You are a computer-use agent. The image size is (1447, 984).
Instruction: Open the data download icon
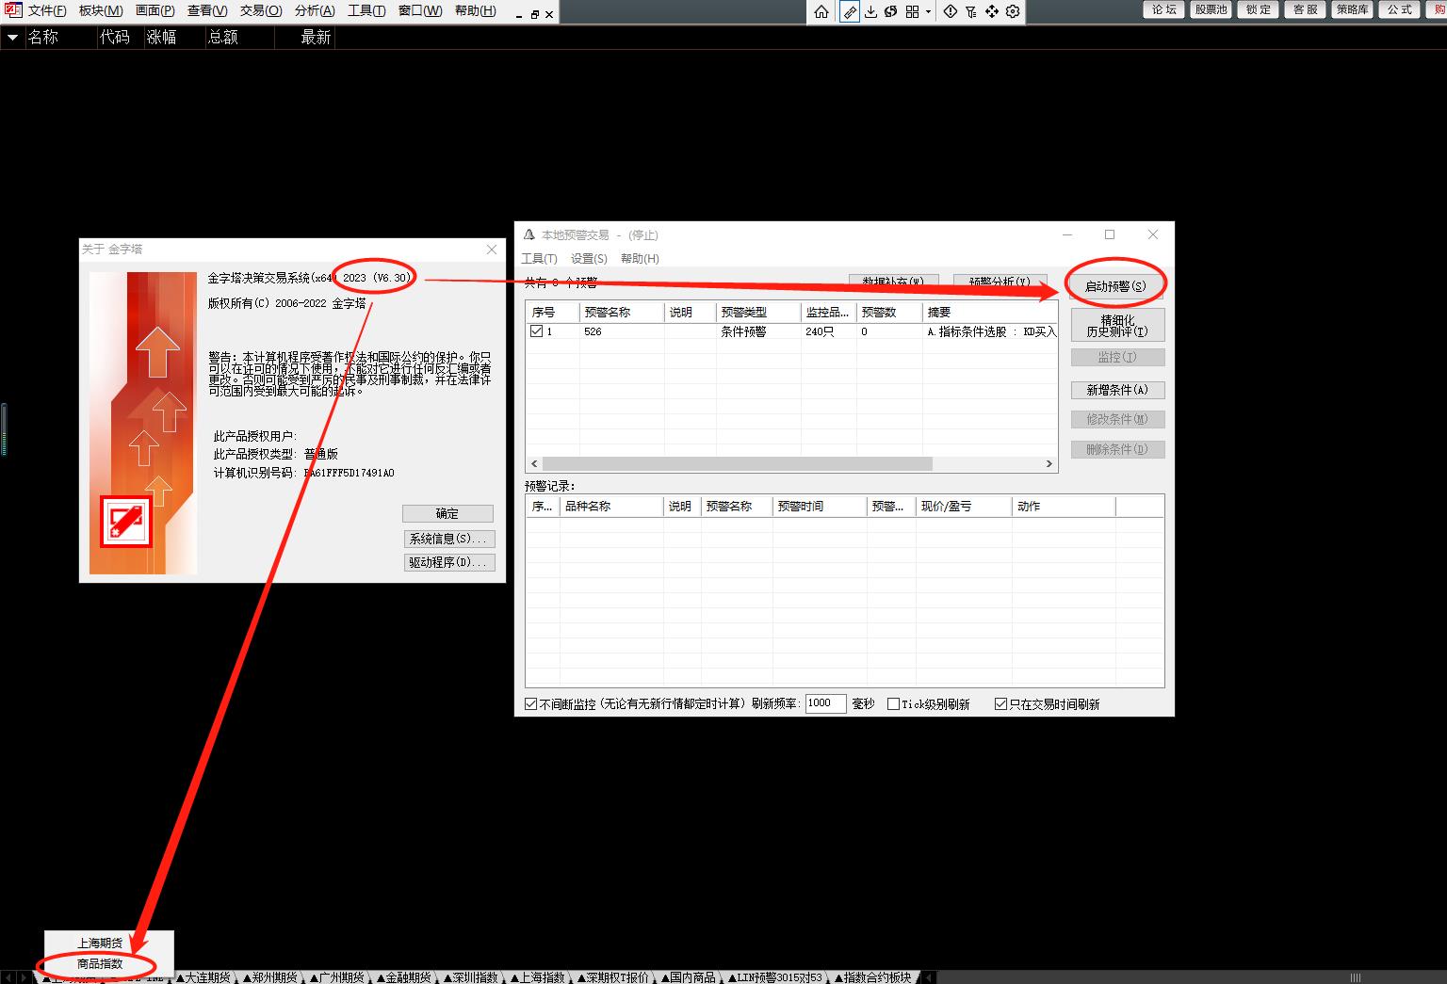(870, 11)
